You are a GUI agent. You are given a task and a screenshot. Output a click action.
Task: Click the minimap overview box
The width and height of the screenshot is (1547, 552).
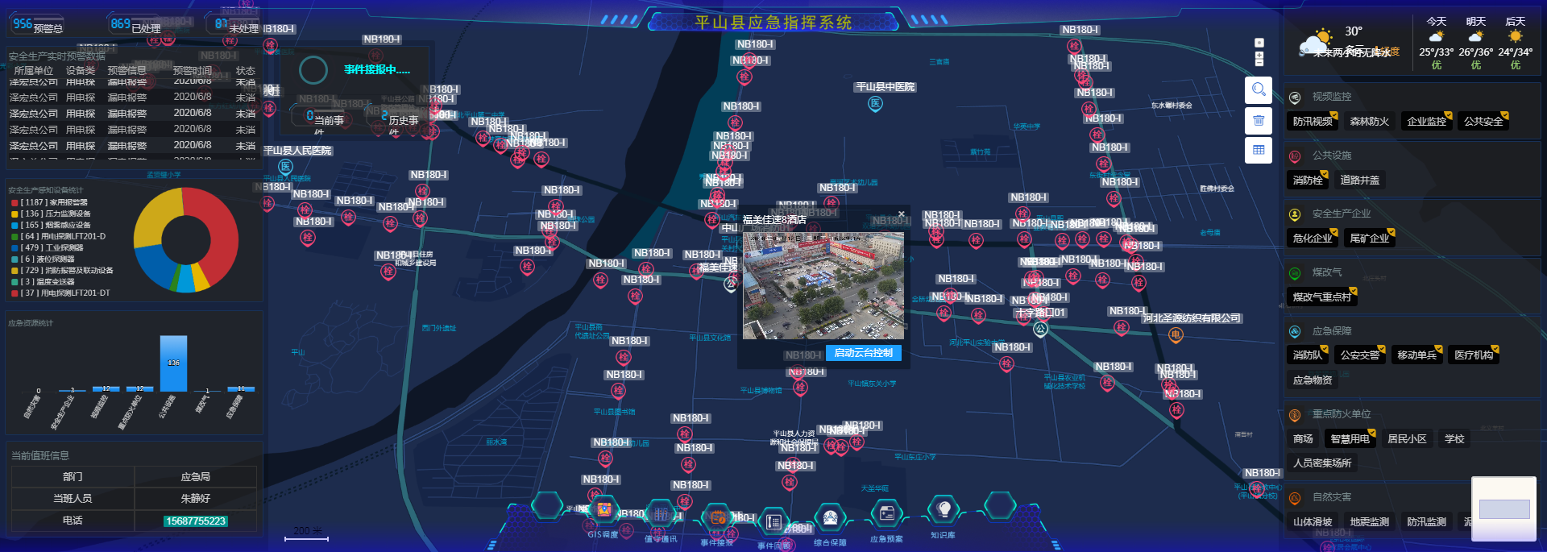1503,509
